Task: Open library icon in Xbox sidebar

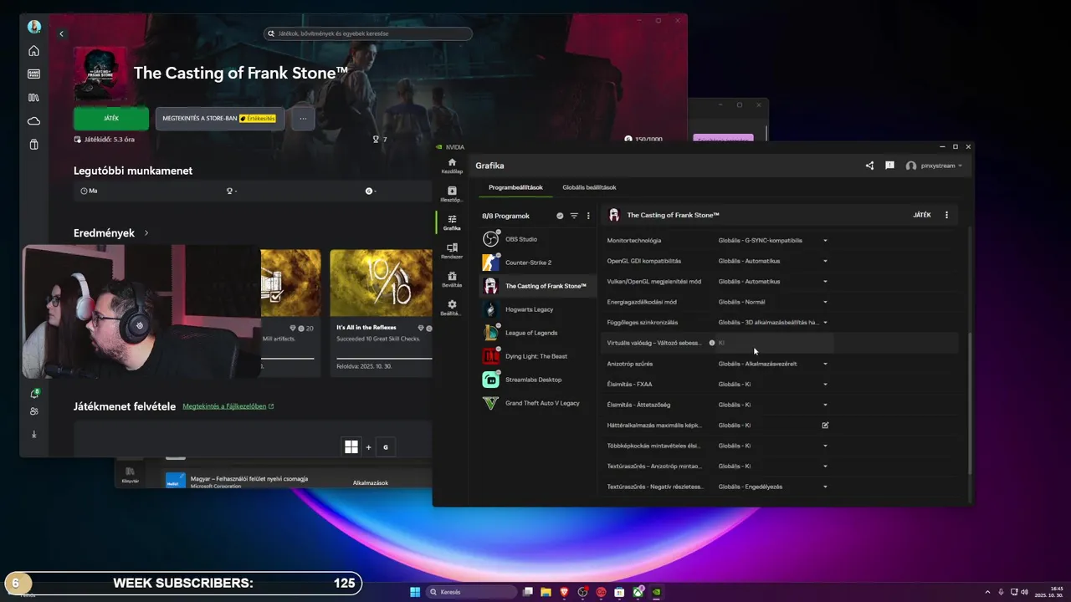Action: pyautogui.click(x=33, y=98)
